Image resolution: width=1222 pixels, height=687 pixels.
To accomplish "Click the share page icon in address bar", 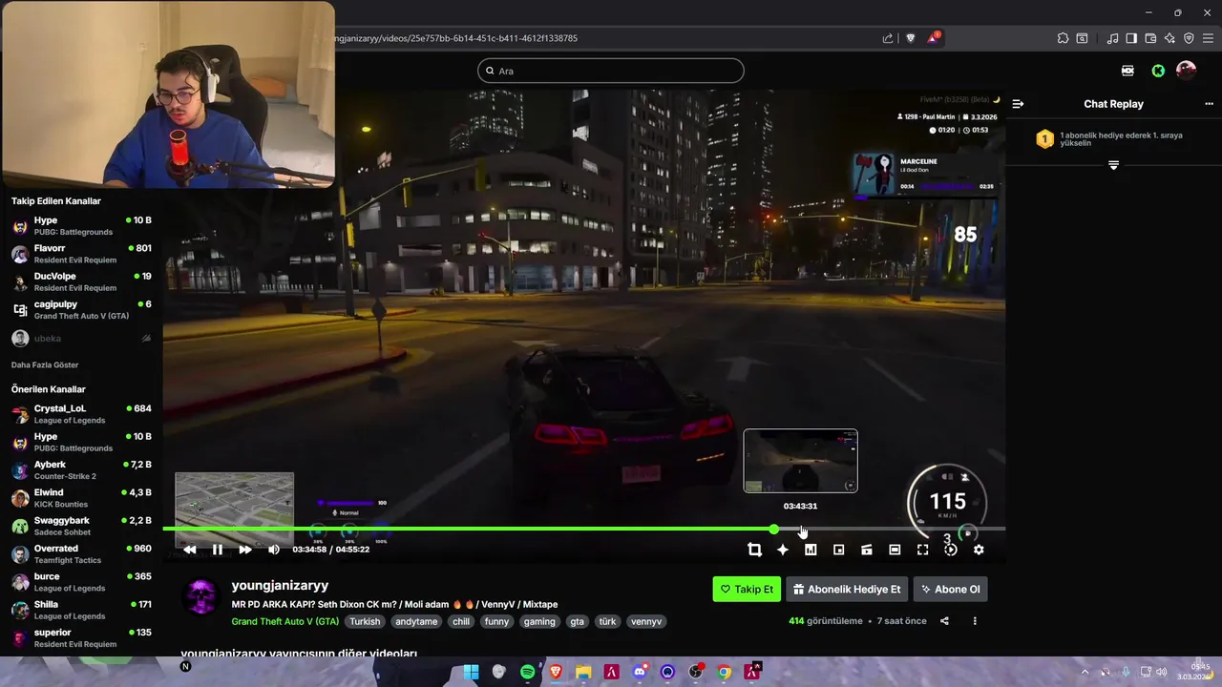I will [888, 38].
